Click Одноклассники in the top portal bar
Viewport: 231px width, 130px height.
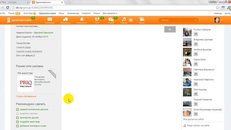click(x=47, y=13)
